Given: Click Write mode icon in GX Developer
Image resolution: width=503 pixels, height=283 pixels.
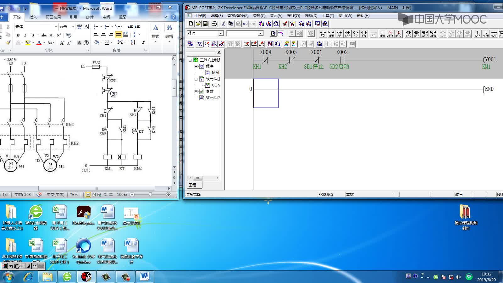Looking at the screenshot, I should coord(207,44).
